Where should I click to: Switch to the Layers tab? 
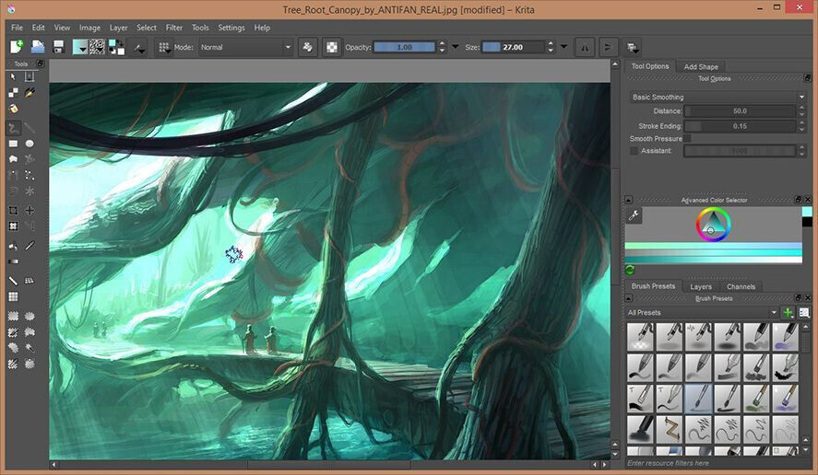[700, 286]
